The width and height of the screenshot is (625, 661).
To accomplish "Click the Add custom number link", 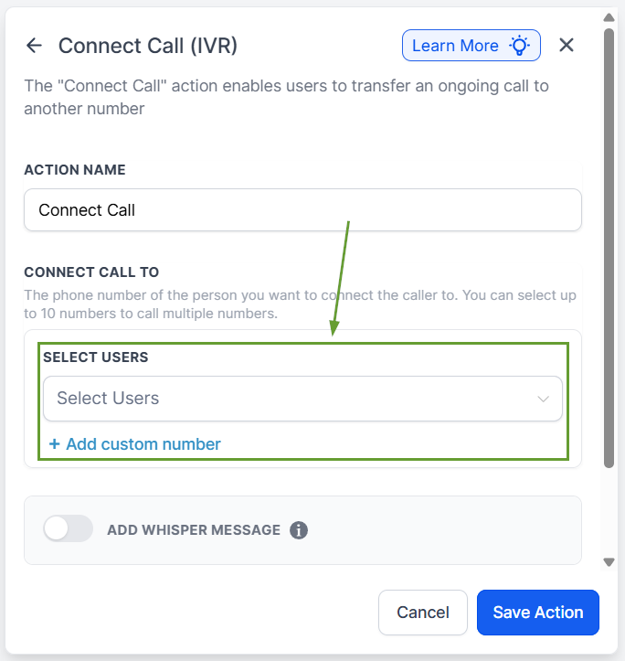I will pos(143,444).
